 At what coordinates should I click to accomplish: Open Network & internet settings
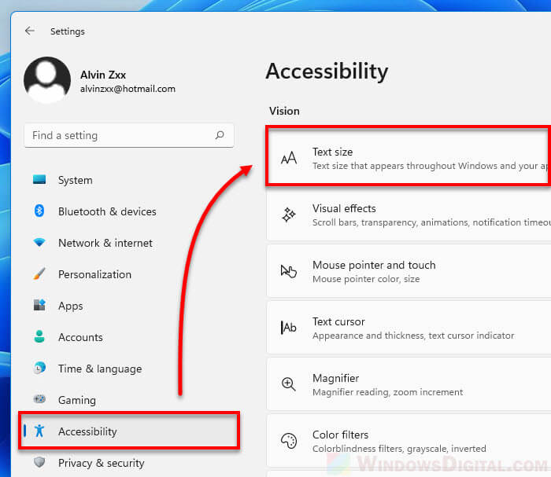click(x=129, y=243)
